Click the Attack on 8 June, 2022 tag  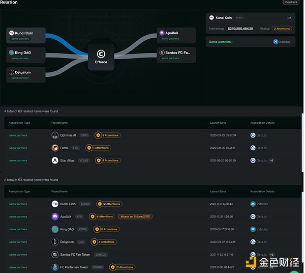tap(135, 216)
